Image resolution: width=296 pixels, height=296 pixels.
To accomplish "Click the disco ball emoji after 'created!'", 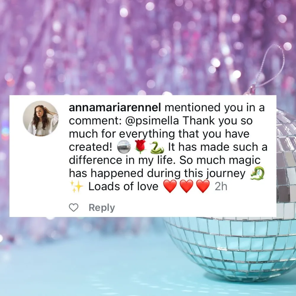I will coord(124,147).
